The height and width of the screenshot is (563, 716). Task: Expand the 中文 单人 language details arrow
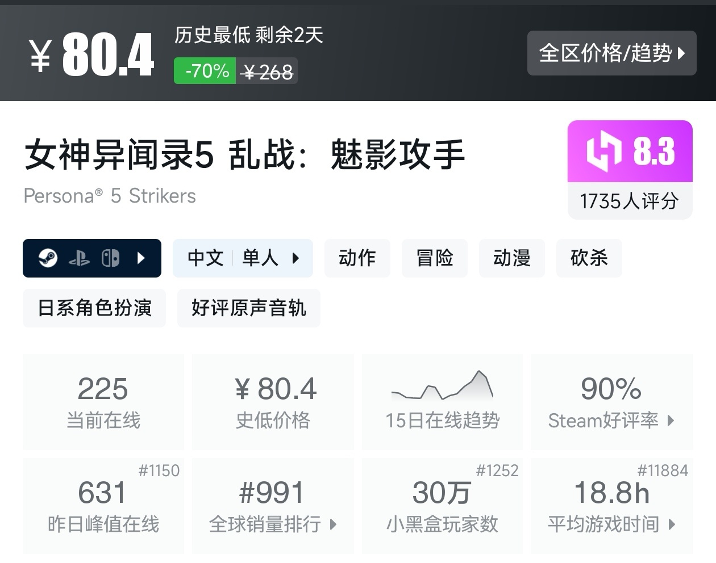click(x=295, y=258)
